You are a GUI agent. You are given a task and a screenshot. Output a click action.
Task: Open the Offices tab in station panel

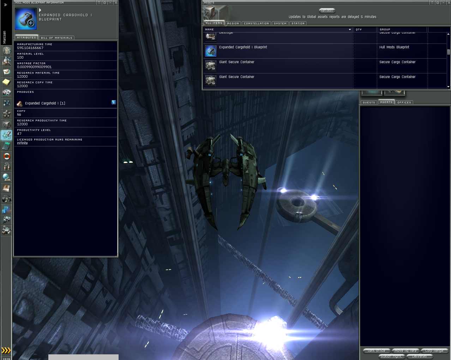pos(404,103)
